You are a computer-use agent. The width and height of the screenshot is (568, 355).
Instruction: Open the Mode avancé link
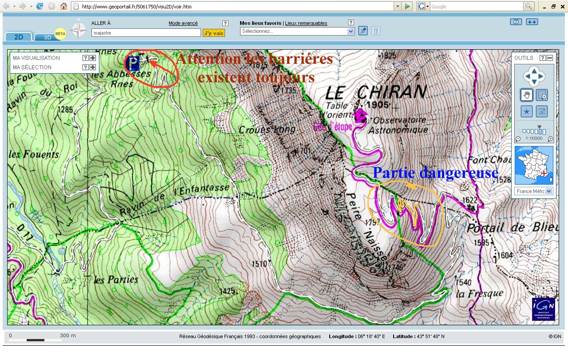tap(183, 23)
